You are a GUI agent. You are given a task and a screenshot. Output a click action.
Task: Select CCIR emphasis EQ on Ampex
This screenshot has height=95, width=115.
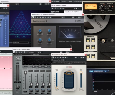[93, 56]
